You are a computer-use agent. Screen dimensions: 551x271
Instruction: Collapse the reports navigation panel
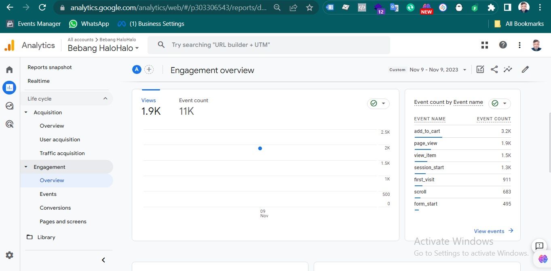103,260
